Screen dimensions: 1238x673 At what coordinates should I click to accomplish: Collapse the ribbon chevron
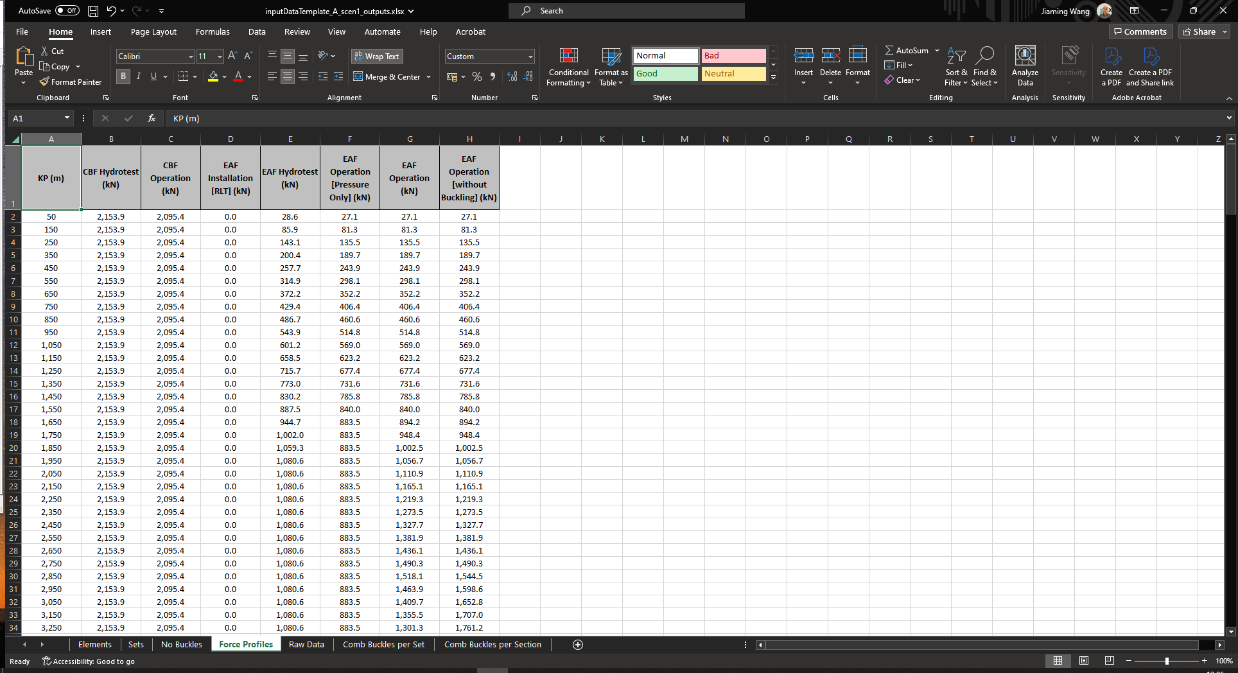(x=1229, y=98)
